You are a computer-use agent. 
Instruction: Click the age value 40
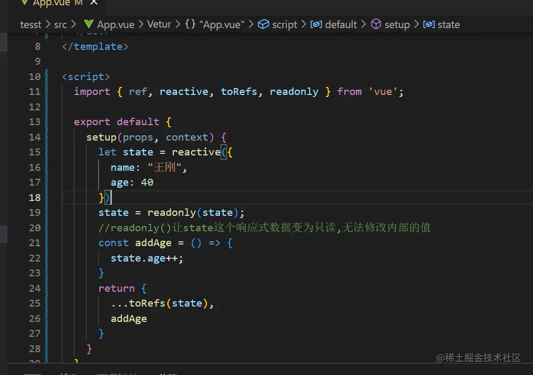(147, 182)
